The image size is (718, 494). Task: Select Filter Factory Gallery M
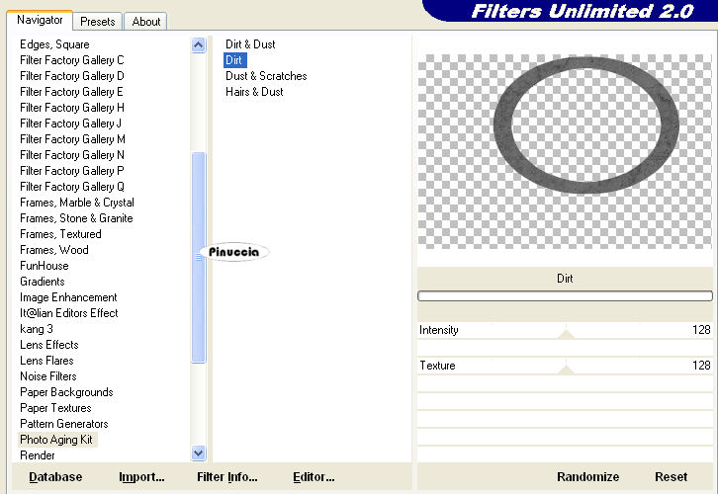coord(72,139)
